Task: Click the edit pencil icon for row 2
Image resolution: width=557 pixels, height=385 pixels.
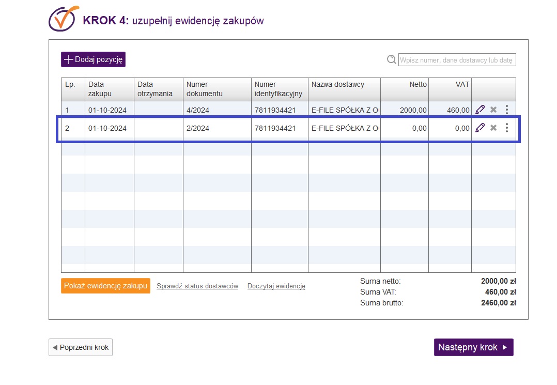Action: [x=480, y=128]
